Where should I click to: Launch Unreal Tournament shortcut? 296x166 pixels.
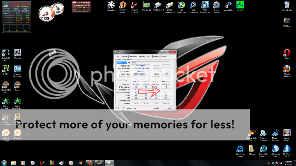6,119
